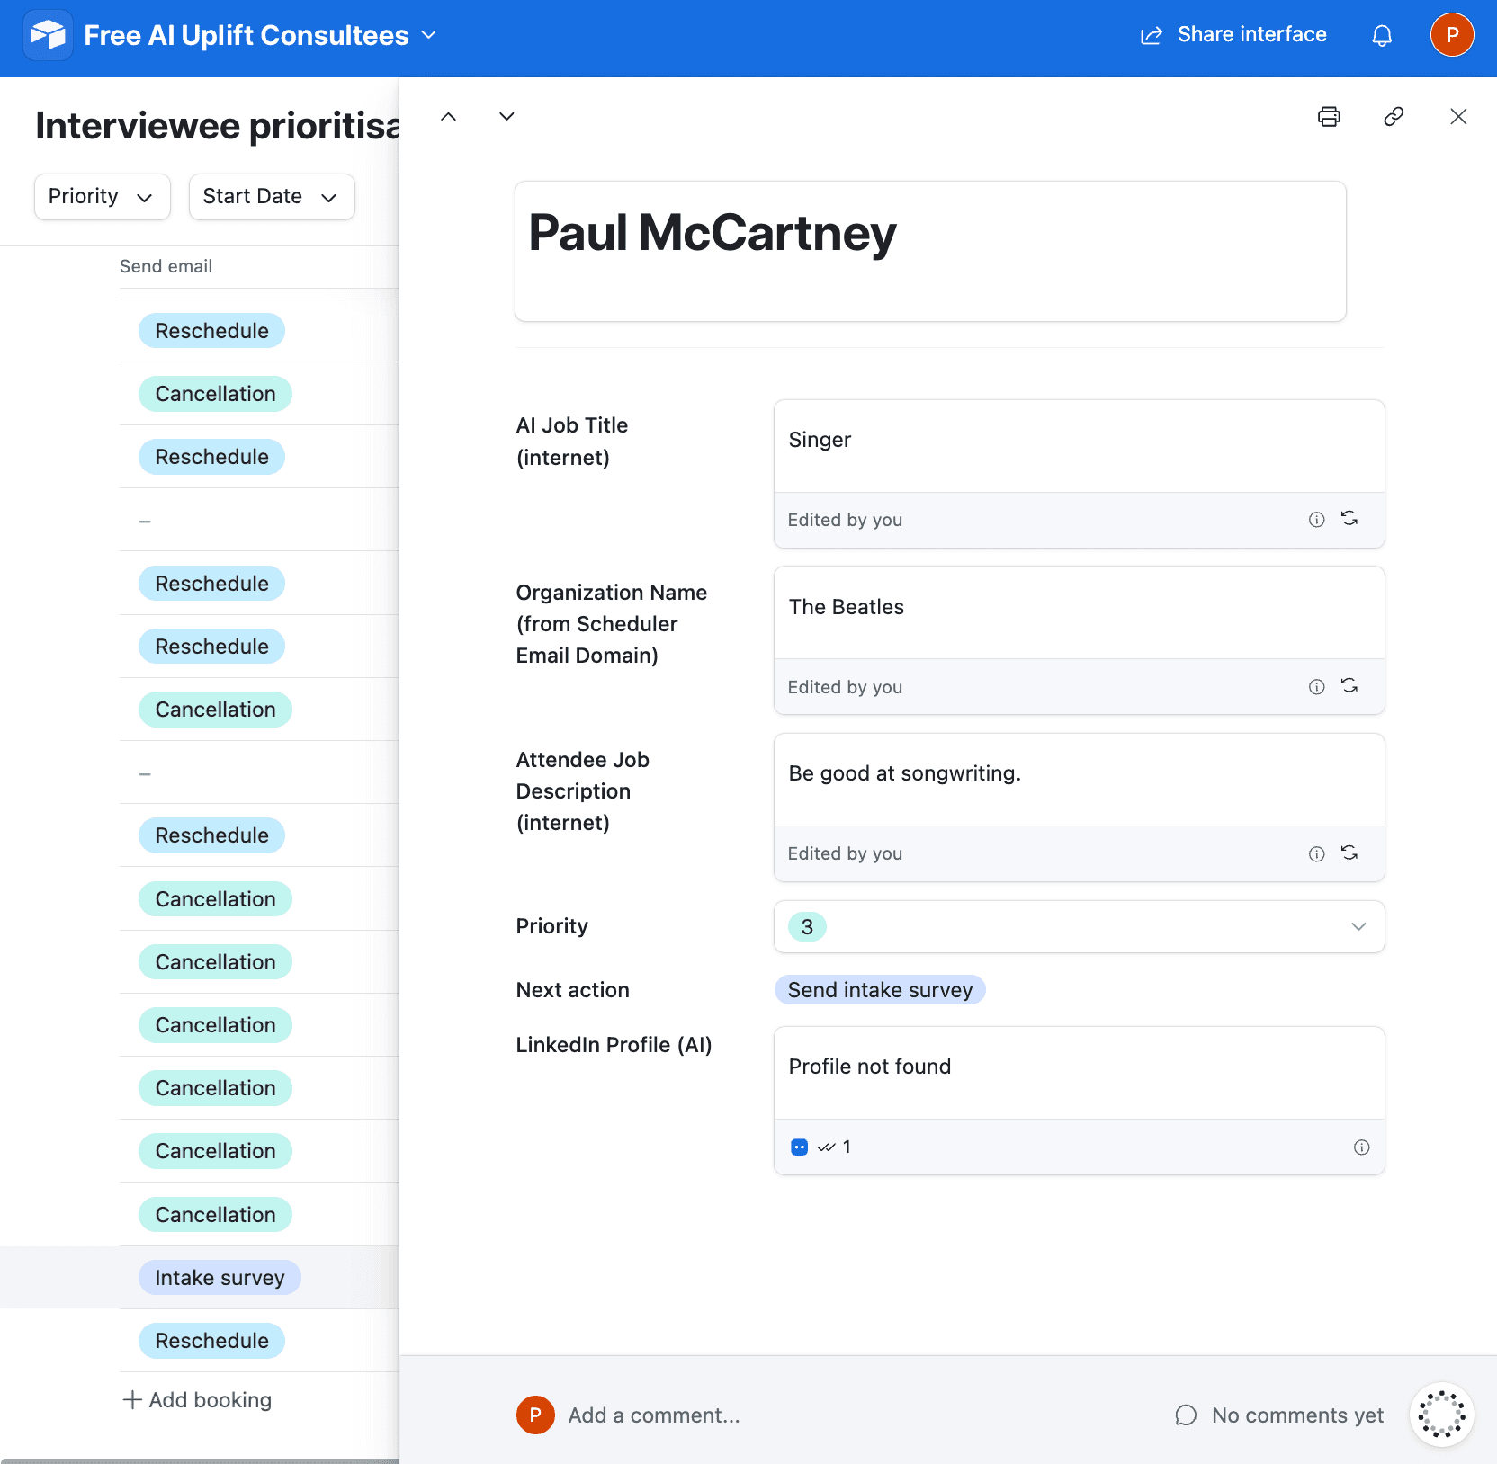1497x1464 pixels.
Task: Click the Paul McCartney name field
Action: click(x=929, y=251)
